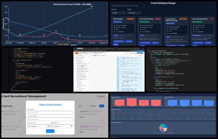This screenshot has height=139, width=218.
Task: Open the All Time filter dropdown
Action: click(x=82, y=106)
